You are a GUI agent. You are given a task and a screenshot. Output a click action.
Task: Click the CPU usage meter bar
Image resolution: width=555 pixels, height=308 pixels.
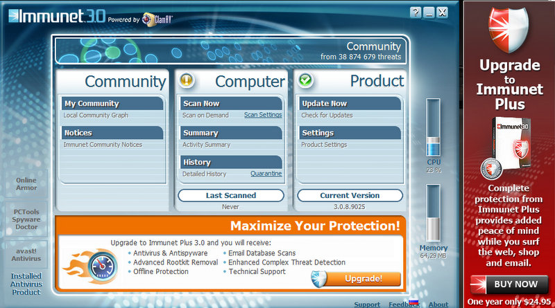(433, 127)
